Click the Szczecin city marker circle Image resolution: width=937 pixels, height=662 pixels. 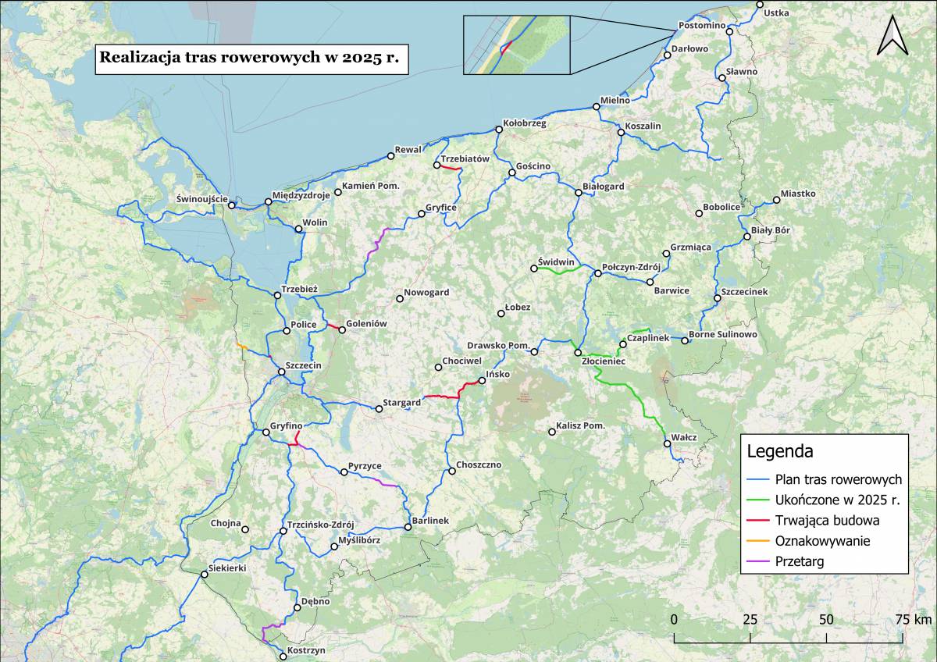pyautogui.click(x=282, y=372)
